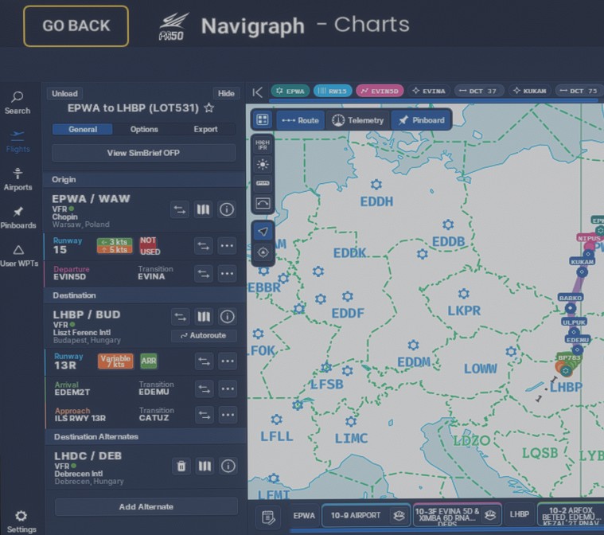Select EVIN5D route chip
The width and height of the screenshot is (604, 535).
point(380,91)
